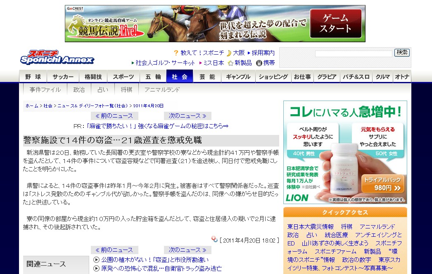The width and height of the screenshot is (432, 274).
Task: Click the LION トライアルパック 980円 button
Action: pyautogui.click(x=383, y=184)
